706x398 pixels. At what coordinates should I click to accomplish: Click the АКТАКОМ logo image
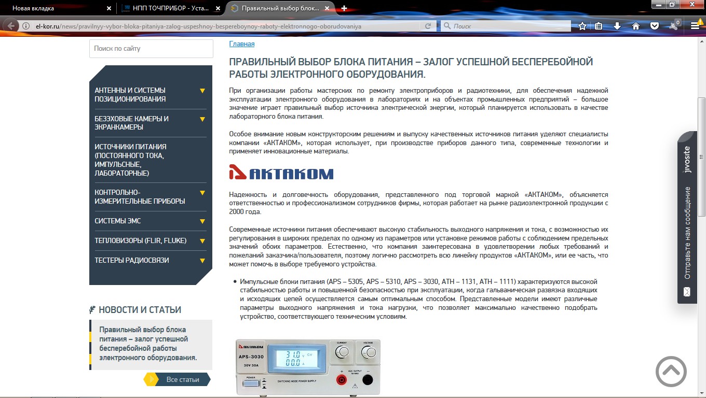coord(281,172)
